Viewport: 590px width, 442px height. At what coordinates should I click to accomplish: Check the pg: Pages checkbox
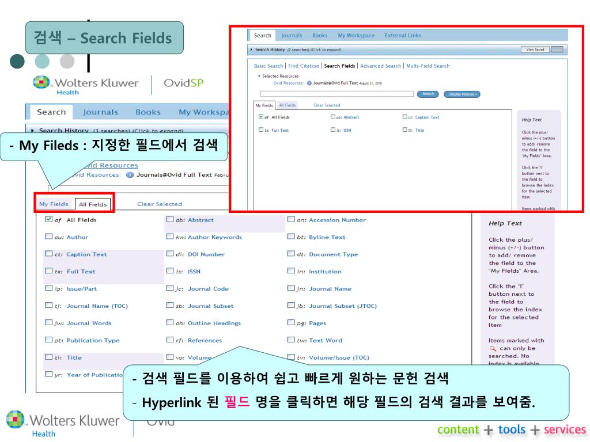291,322
